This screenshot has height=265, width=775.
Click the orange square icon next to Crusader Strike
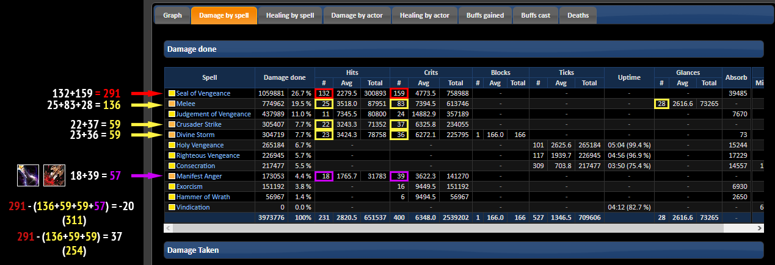click(172, 124)
